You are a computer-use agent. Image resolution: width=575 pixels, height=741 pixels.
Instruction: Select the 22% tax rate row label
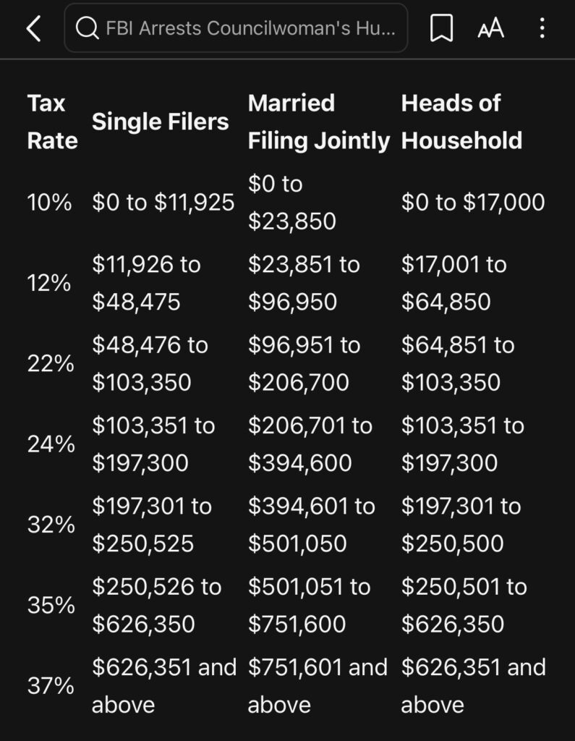(51, 364)
